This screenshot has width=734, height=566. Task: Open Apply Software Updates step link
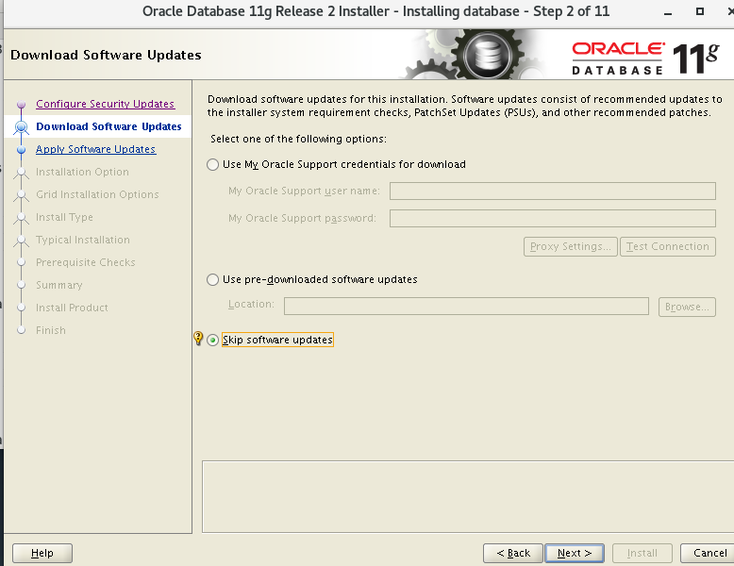(95, 149)
